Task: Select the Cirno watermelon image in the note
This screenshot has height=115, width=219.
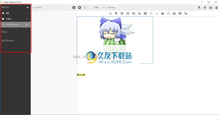Action: pyautogui.click(x=115, y=40)
